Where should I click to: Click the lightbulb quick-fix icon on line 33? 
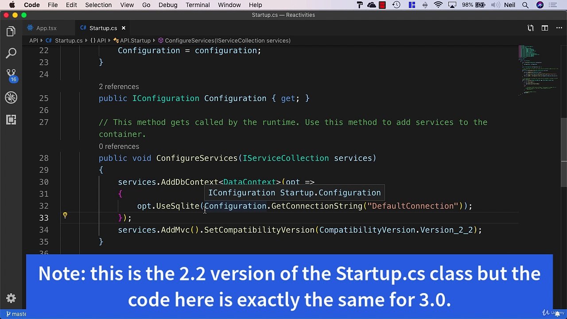pyautogui.click(x=65, y=215)
